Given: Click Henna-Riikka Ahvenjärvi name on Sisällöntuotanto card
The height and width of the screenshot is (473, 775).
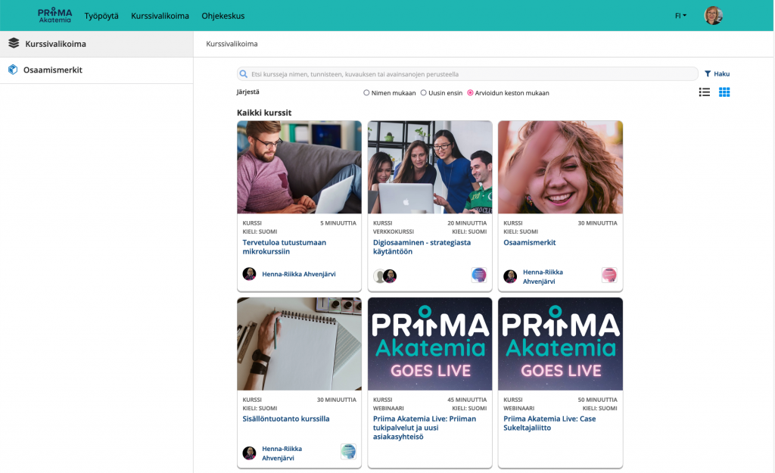Looking at the screenshot, I should pyautogui.click(x=282, y=453).
